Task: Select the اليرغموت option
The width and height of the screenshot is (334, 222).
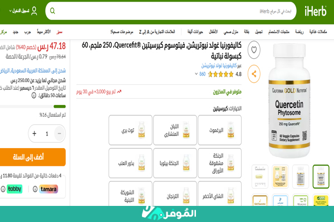Action: (x=220, y=130)
